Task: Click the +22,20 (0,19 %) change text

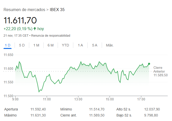Action: pyautogui.click(x=18, y=29)
